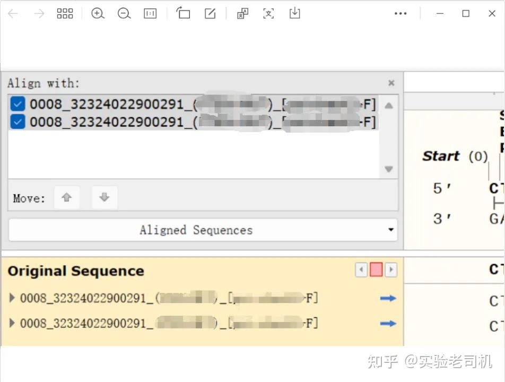The image size is (505, 382).
Task: Expand the second Original Sequence entry
Action: coord(12,324)
